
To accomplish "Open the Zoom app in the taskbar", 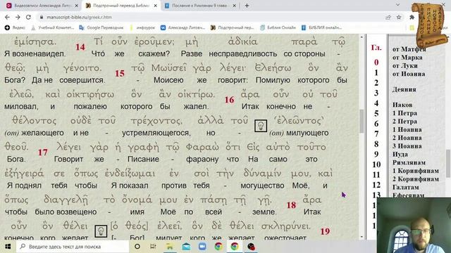I will (202, 247).
